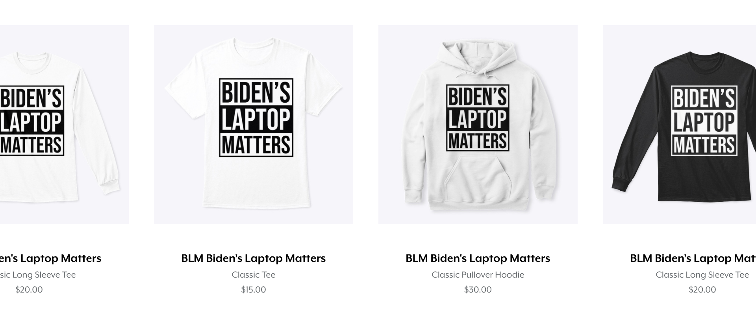Click the $30.00 hoodie price
The image size is (756, 324).
(478, 290)
